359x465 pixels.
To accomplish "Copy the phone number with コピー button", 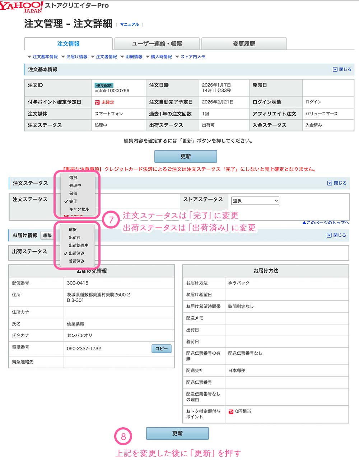I will pos(161,349).
